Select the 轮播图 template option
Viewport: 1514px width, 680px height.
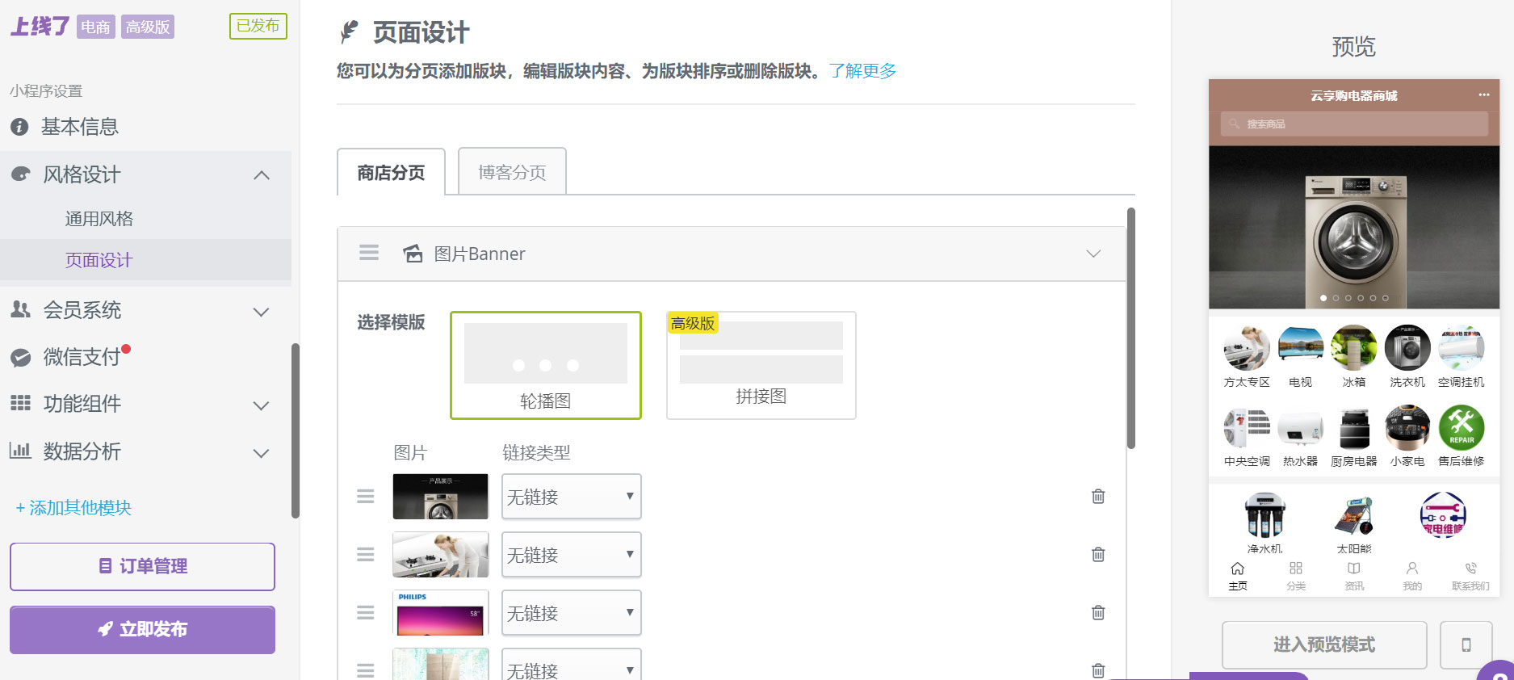click(546, 365)
